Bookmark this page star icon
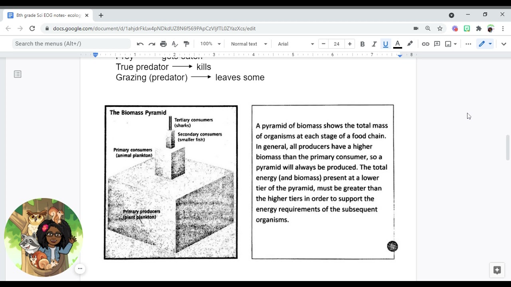The width and height of the screenshot is (511, 287). pyautogui.click(x=440, y=28)
